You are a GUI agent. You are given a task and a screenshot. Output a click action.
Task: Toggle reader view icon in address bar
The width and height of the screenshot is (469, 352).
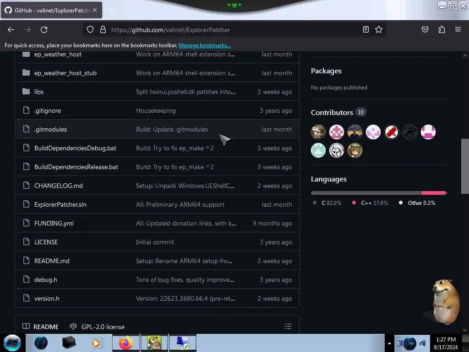point(365,30)
